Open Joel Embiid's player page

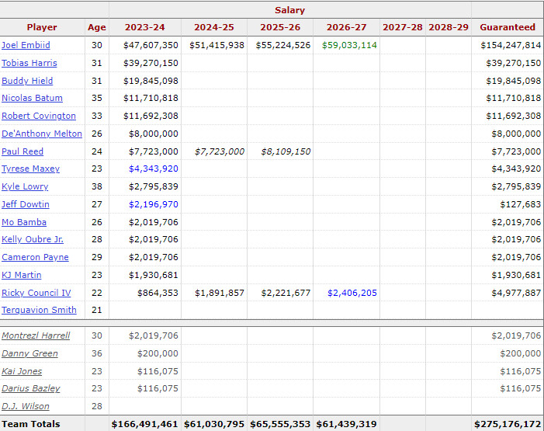coord(26,45)
